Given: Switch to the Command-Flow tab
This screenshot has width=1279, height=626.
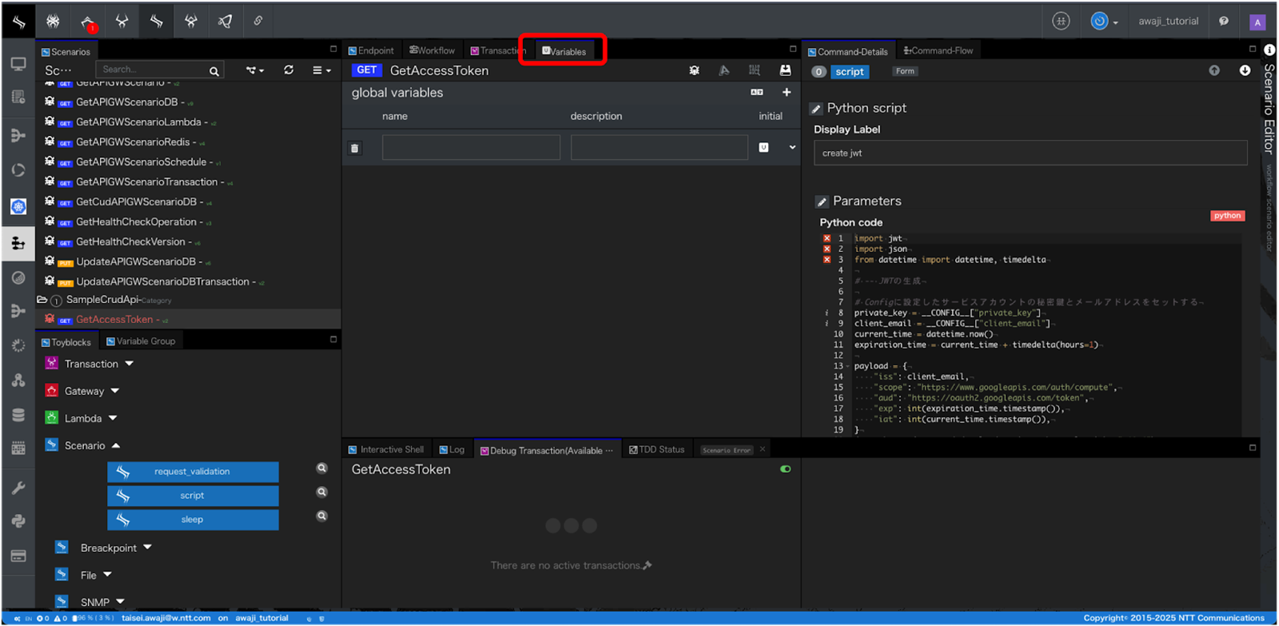Looking at the screenshot, I should (x=938, y=51).
